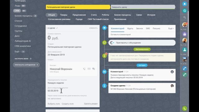
Task: Expand Ещё in the left menu
Action: [x=17, y=51]
